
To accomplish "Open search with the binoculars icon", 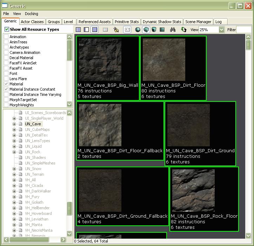I will (173, 30).
